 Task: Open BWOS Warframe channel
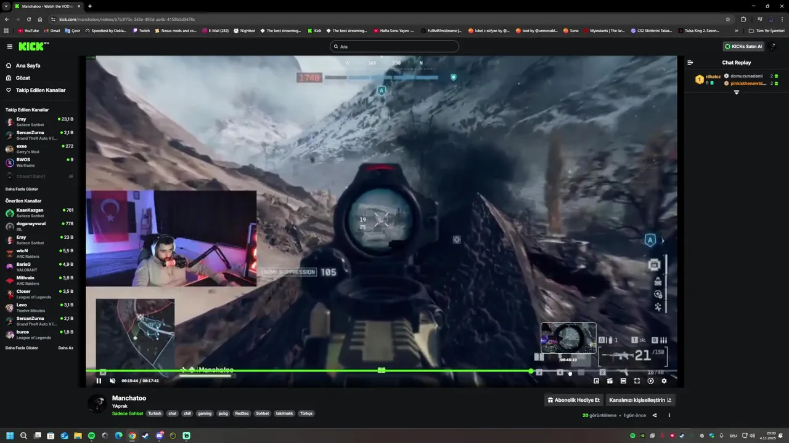39,162
